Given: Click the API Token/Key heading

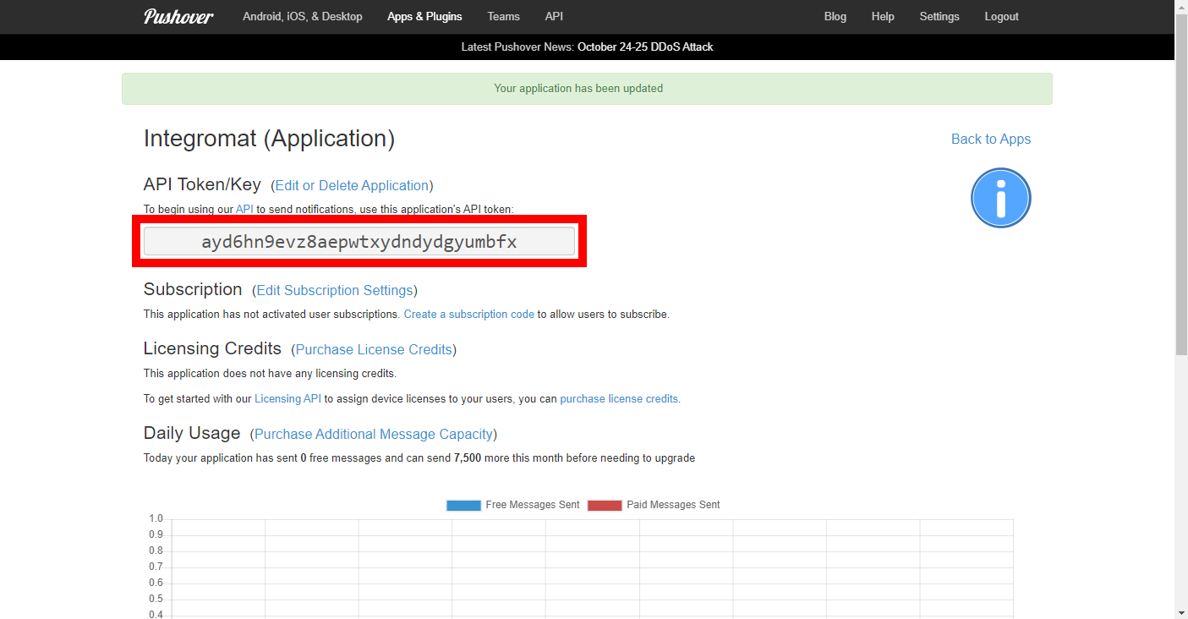Looking at the screenshot, I should [202, 184].
